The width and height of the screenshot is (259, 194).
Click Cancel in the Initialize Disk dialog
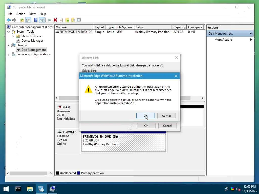167,126
